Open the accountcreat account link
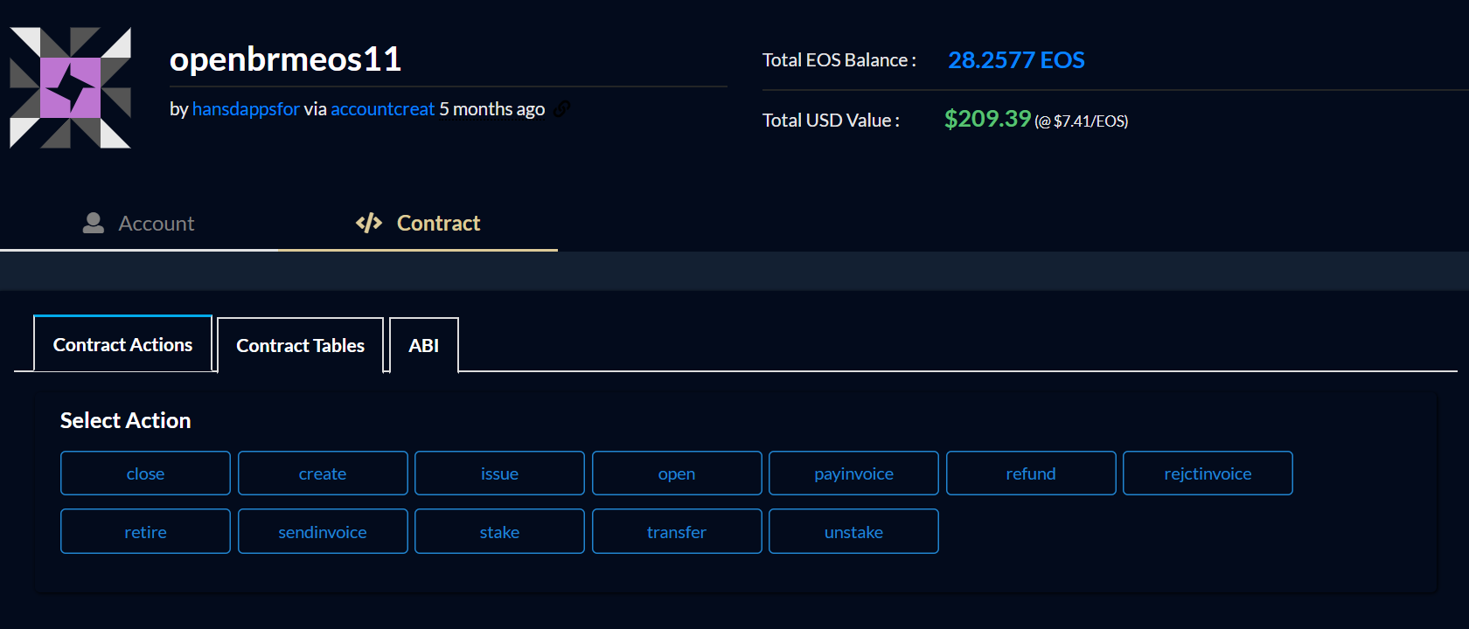This screenshot has width=1469, height=629. [x=382, y=109]
